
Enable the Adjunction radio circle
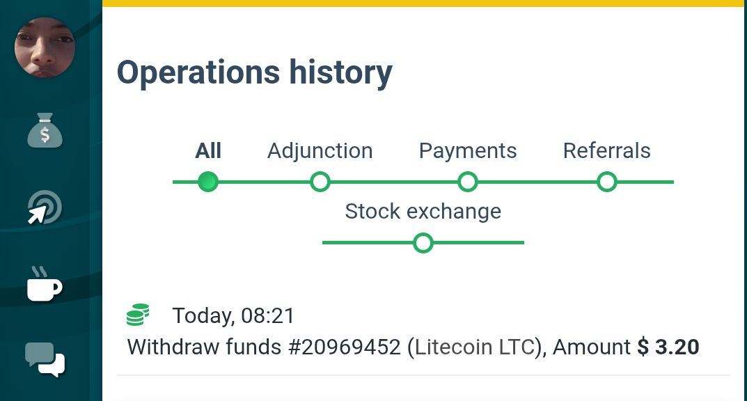[320, 182]
